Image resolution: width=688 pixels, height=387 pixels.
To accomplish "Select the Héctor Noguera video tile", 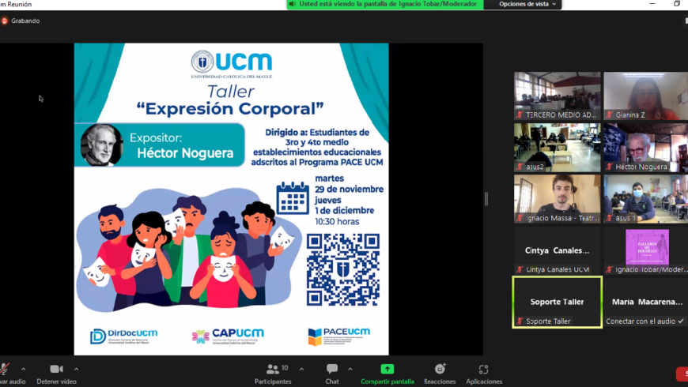I will point(646,147).
